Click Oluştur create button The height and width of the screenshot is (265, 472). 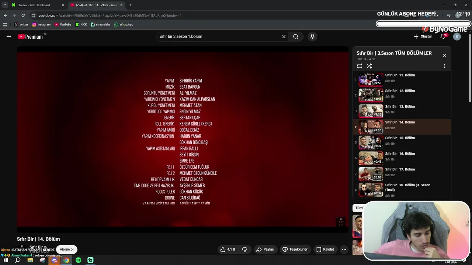click(x=423, y=36)
